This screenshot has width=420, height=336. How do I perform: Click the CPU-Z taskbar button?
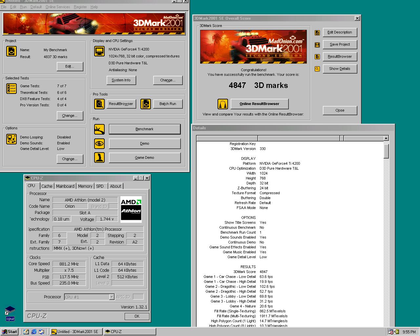pyautogui.click(x=130, y=332)
